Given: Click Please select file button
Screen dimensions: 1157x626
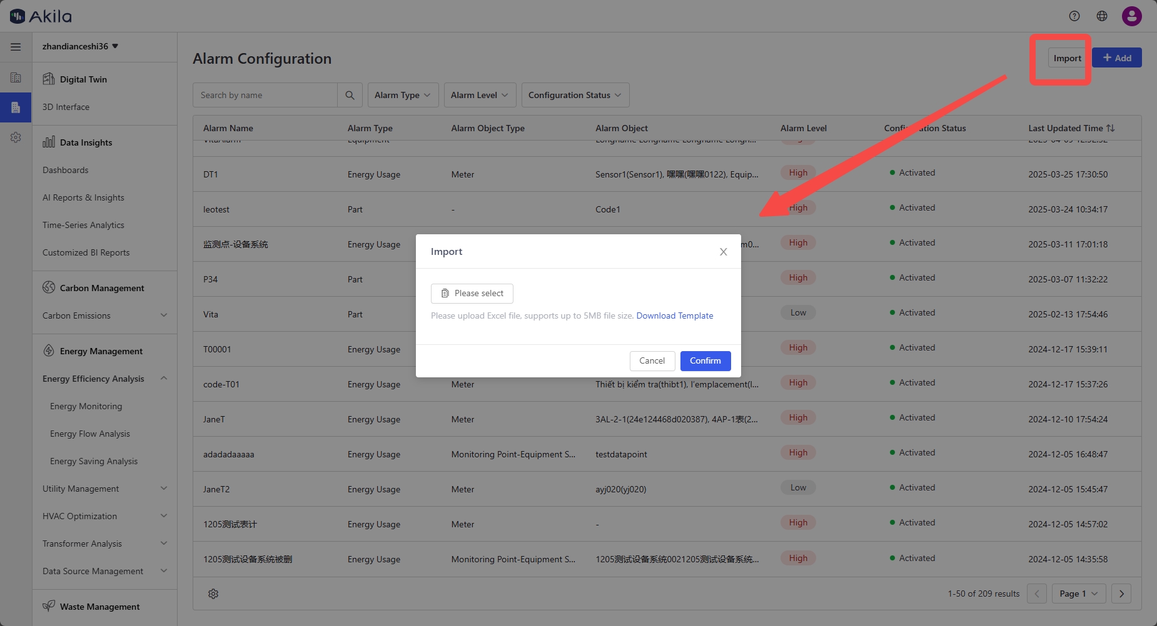Looking at the screenshot, I should (x=472, y=294).
